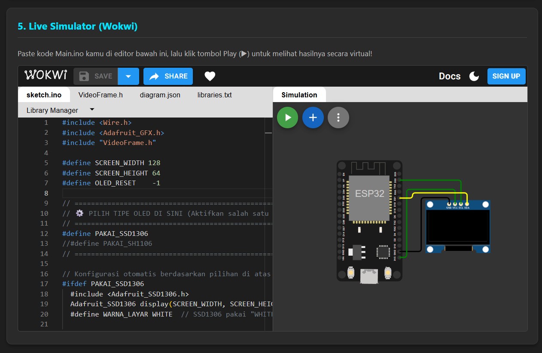
Task: Click the code line "#include <Wire.h>"
Action: pyautogui.click(x=97, y=122)
